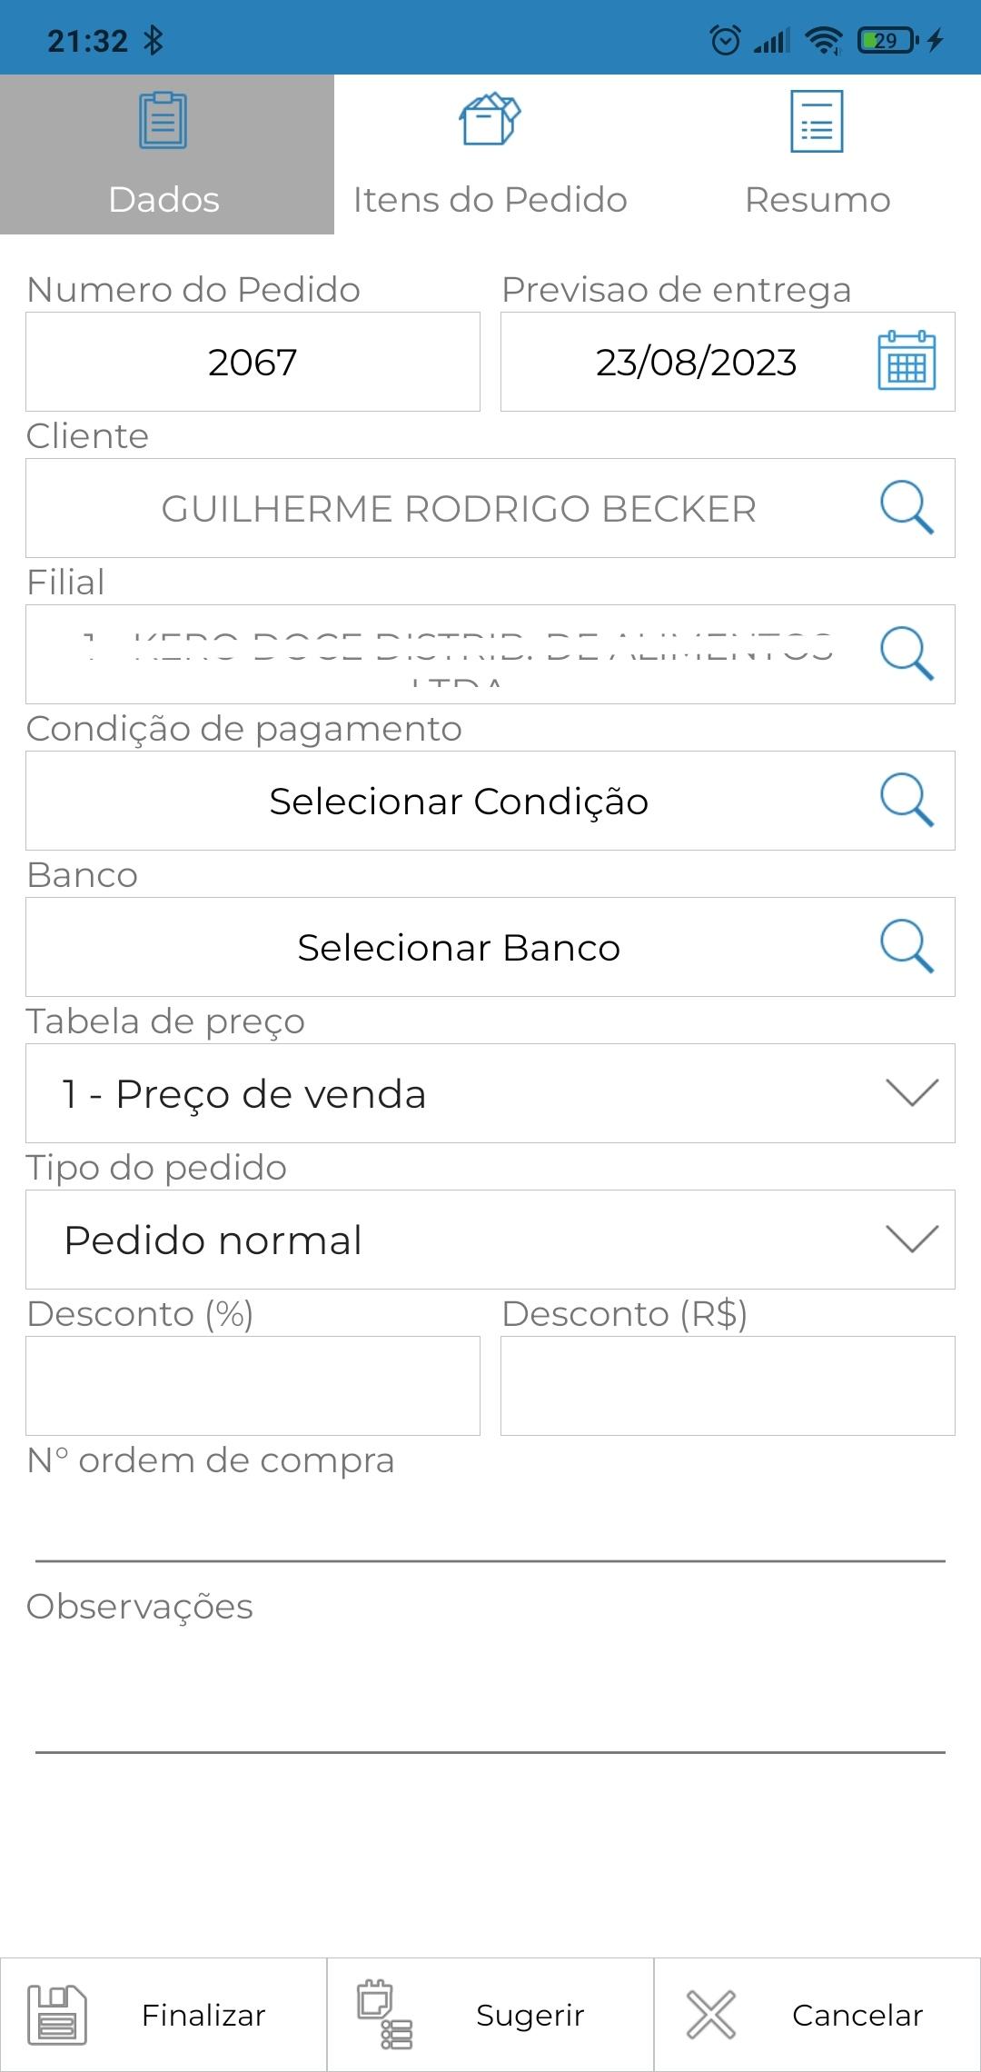This screenshot has width=981, height=2072.
Task: Tap the Finalizar floppy disk icon
Action: coord(57,2015)
